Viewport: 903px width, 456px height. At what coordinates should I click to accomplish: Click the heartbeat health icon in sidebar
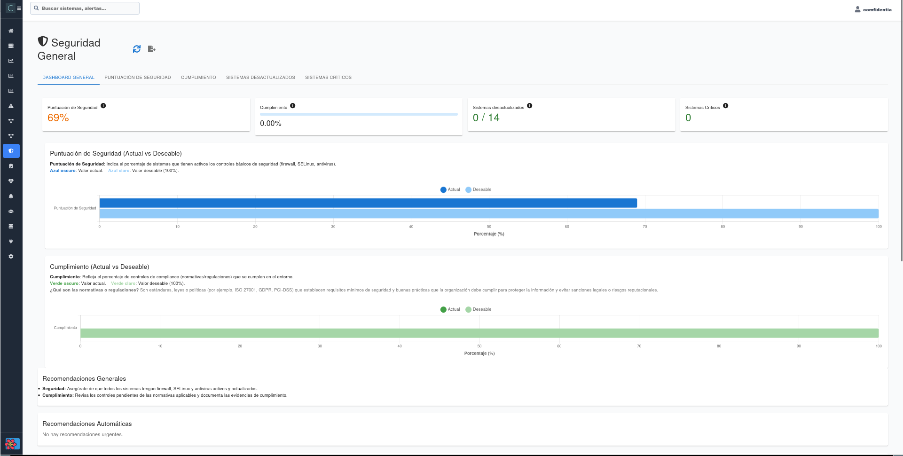[x=11, y=181]
